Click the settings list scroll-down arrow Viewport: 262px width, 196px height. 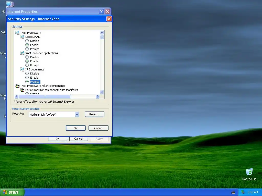click(102, 92)
